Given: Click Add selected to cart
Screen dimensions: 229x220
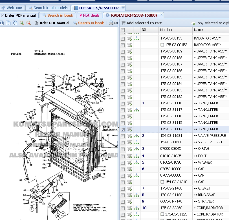Looking at the screenshot, I should (x=142, y=23).
